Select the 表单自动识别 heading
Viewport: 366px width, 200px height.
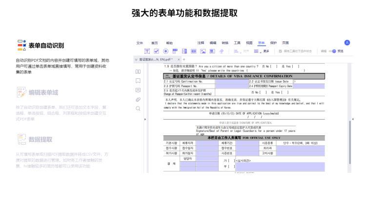coord(46,46)
